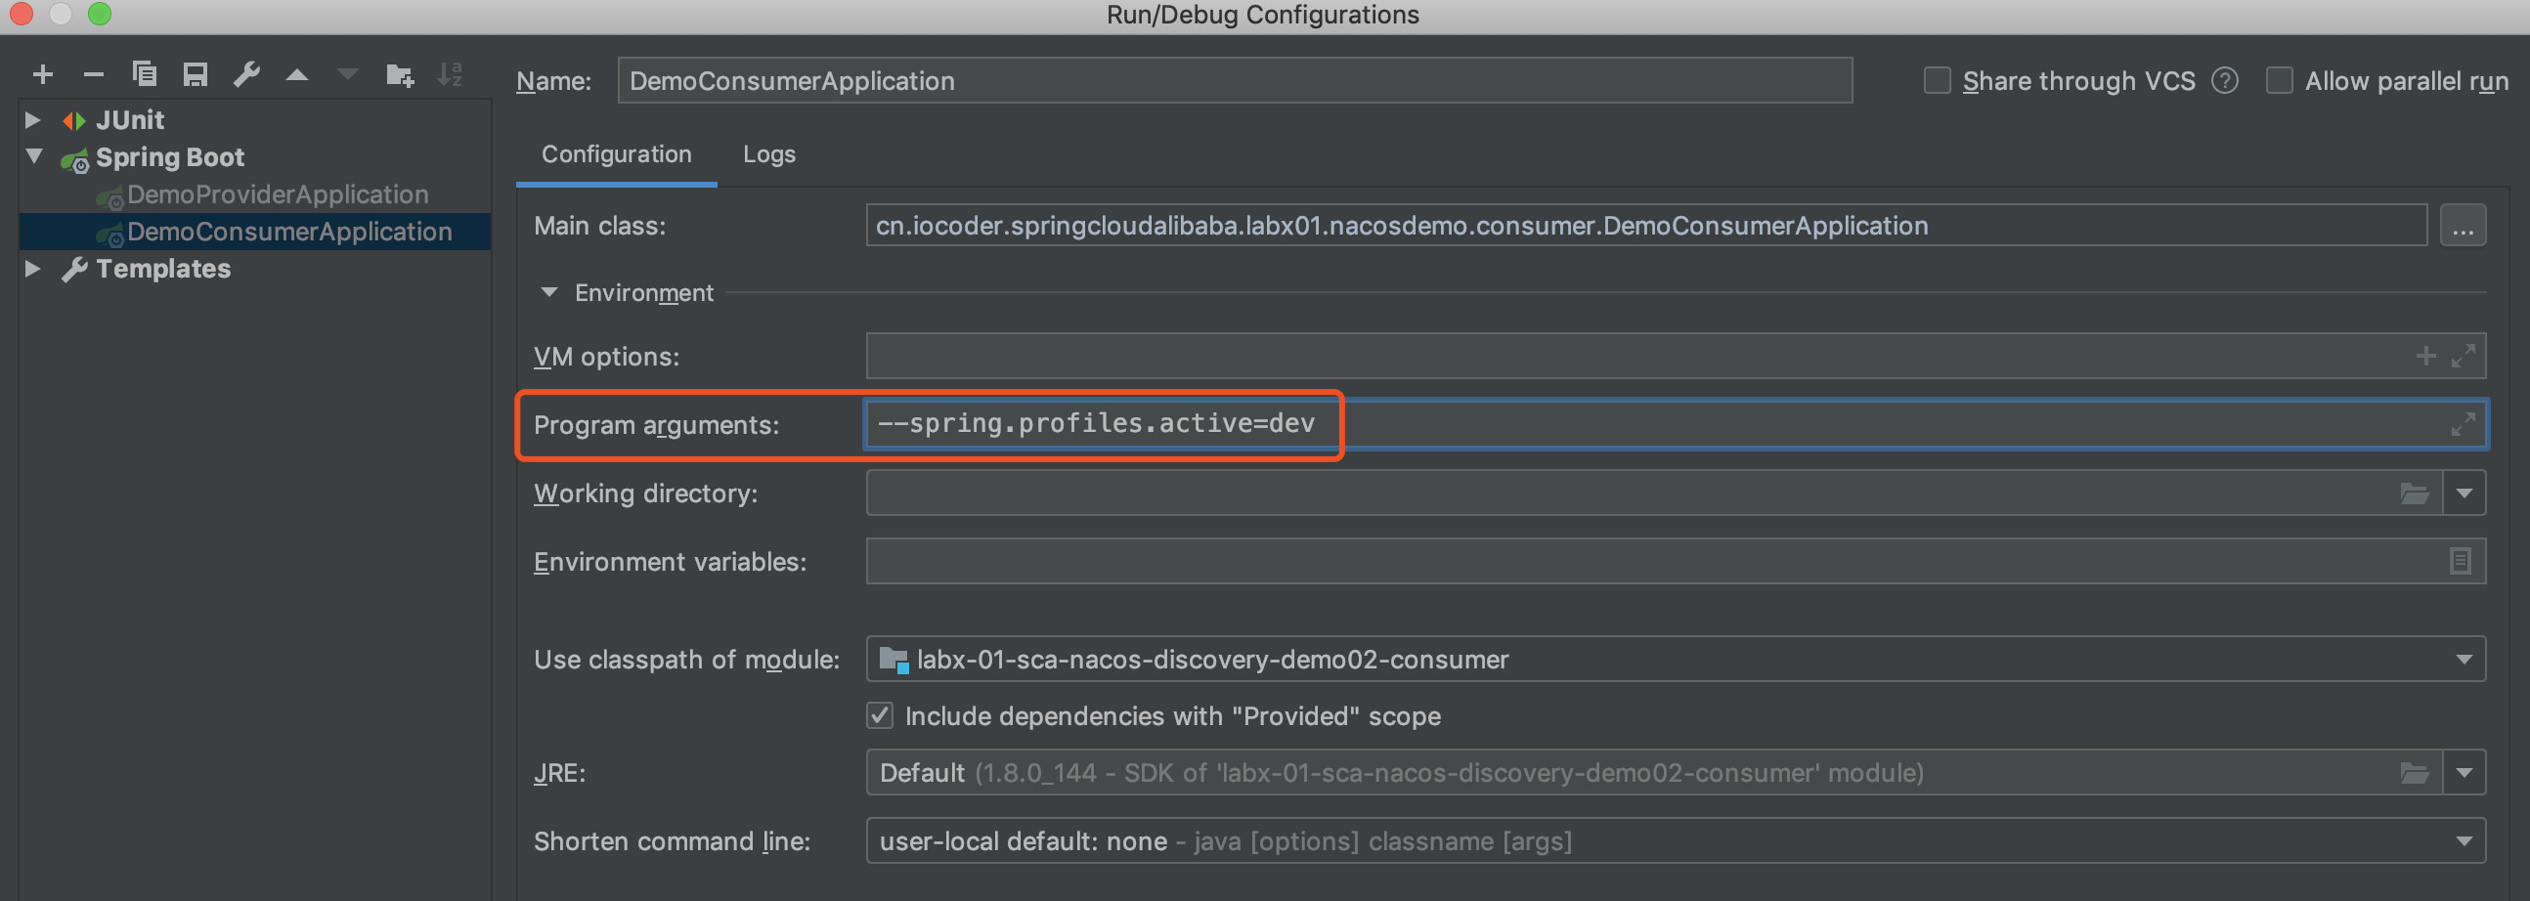The height and width of the screenshot is (901, 2530).
Task: Expand the Program arguments field editor
Action: pyautogui.click(x=2463, y=425)
